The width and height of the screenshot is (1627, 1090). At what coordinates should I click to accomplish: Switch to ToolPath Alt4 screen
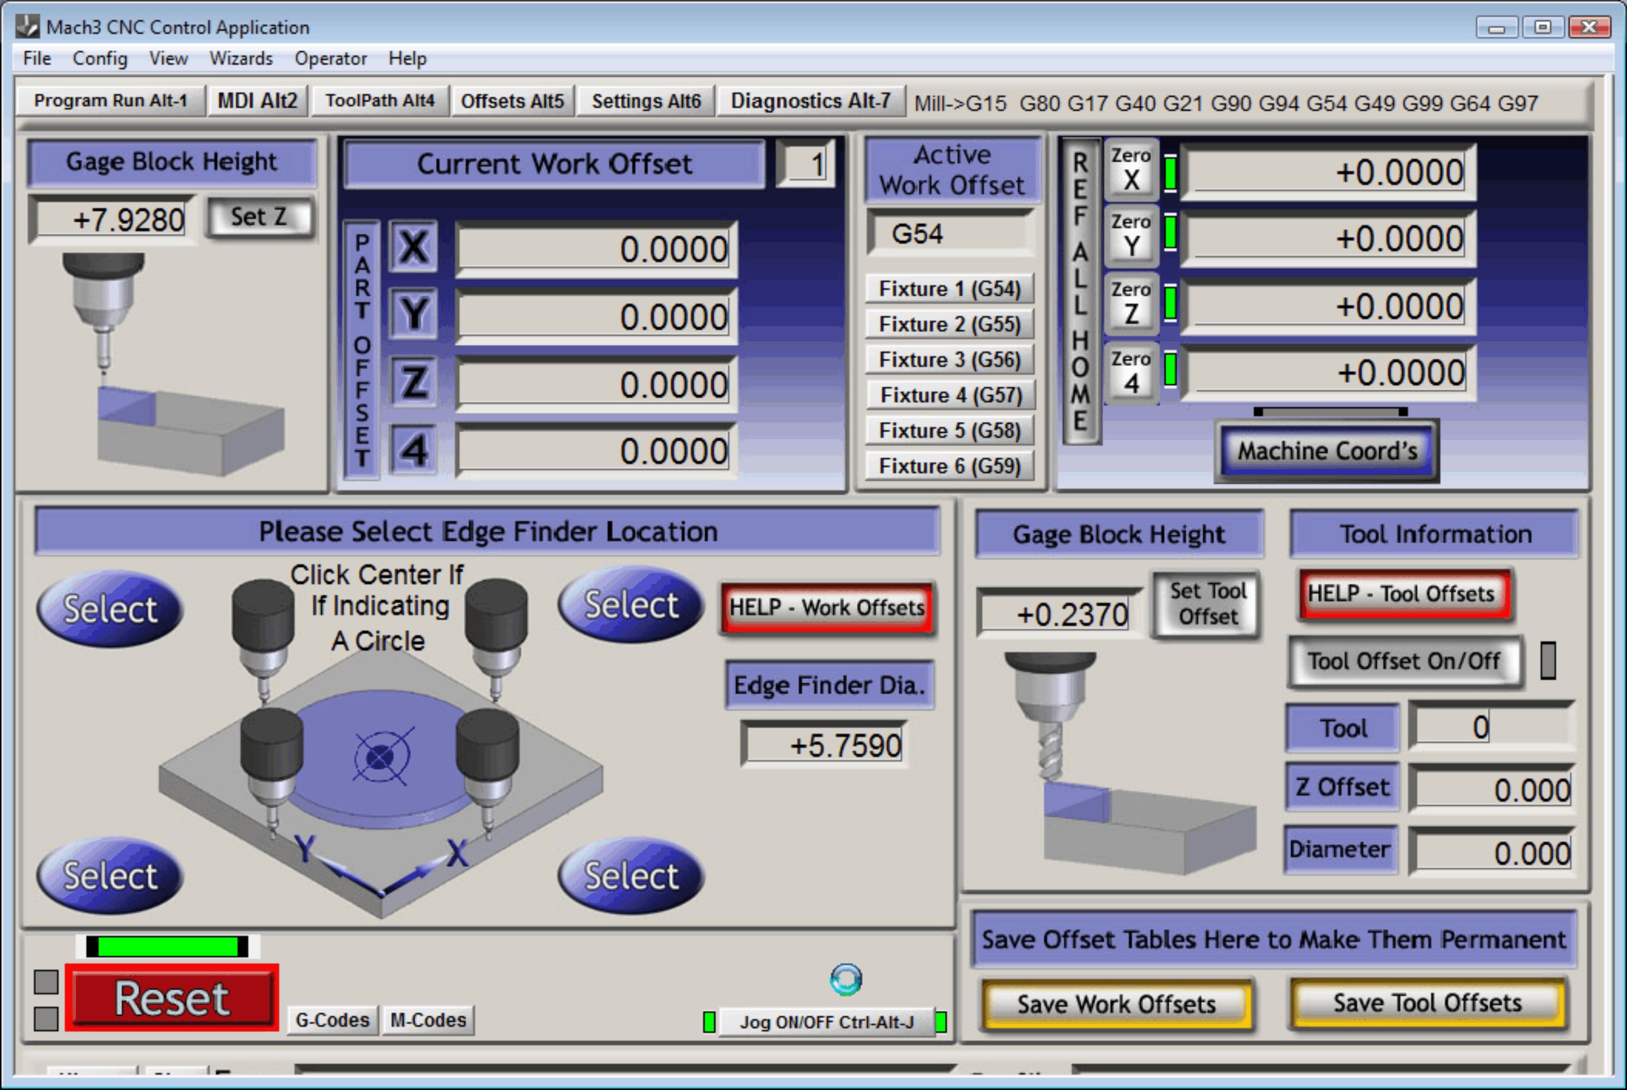380,101
